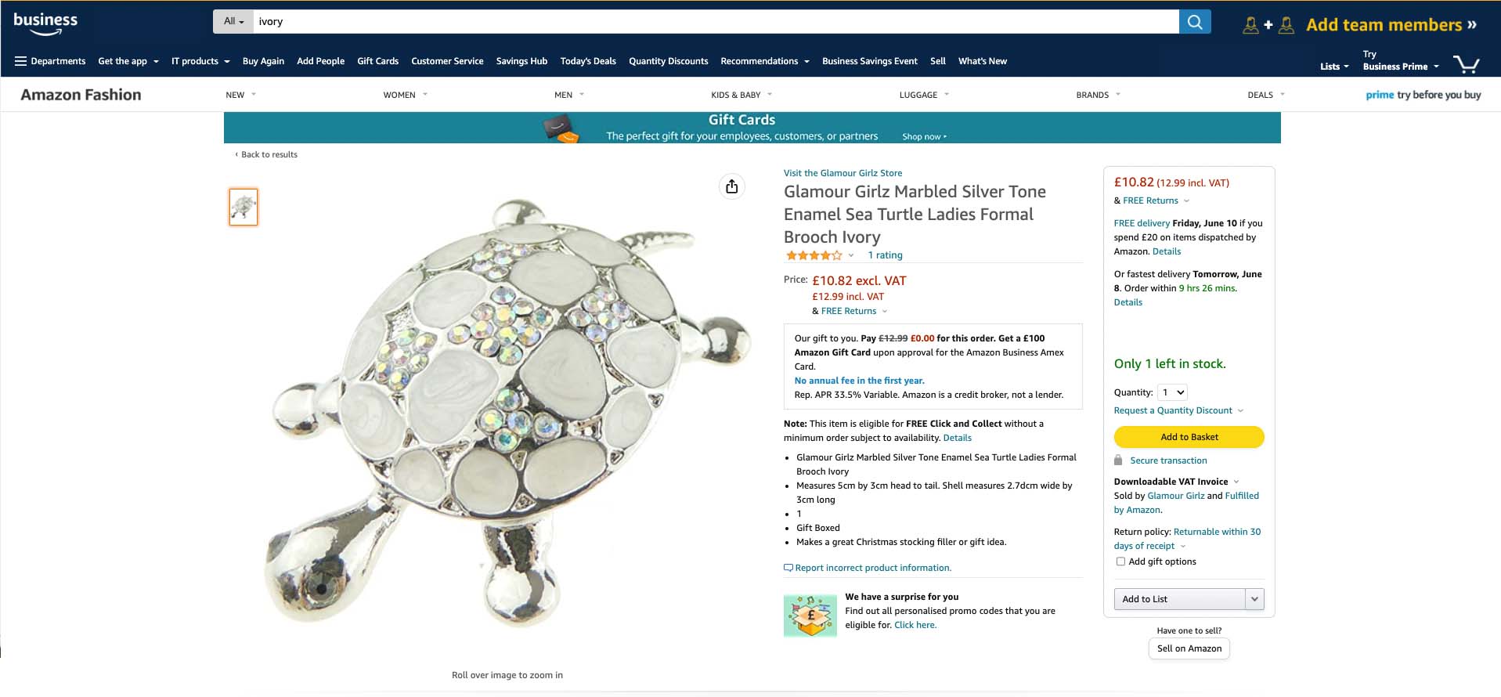Click the Add to Basket button
The width and height of the screenshot is (1501, 697).
[x=1189, y=437]
